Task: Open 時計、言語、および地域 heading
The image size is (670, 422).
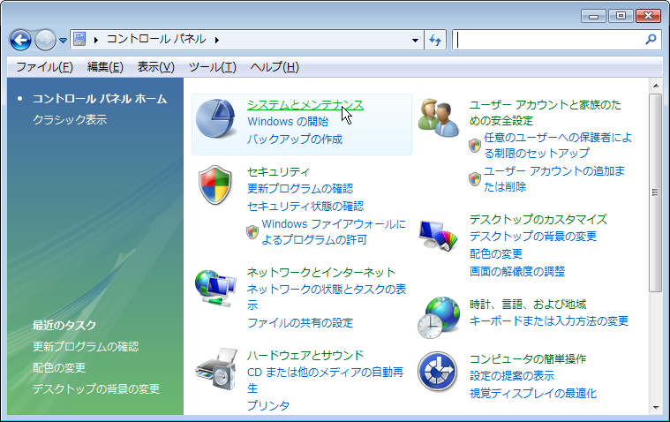Action: 528,305
